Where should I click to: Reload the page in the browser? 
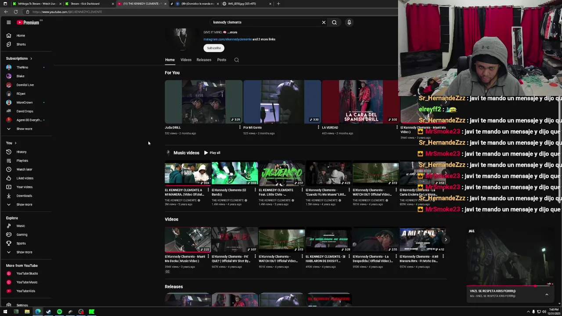(15, 12)
